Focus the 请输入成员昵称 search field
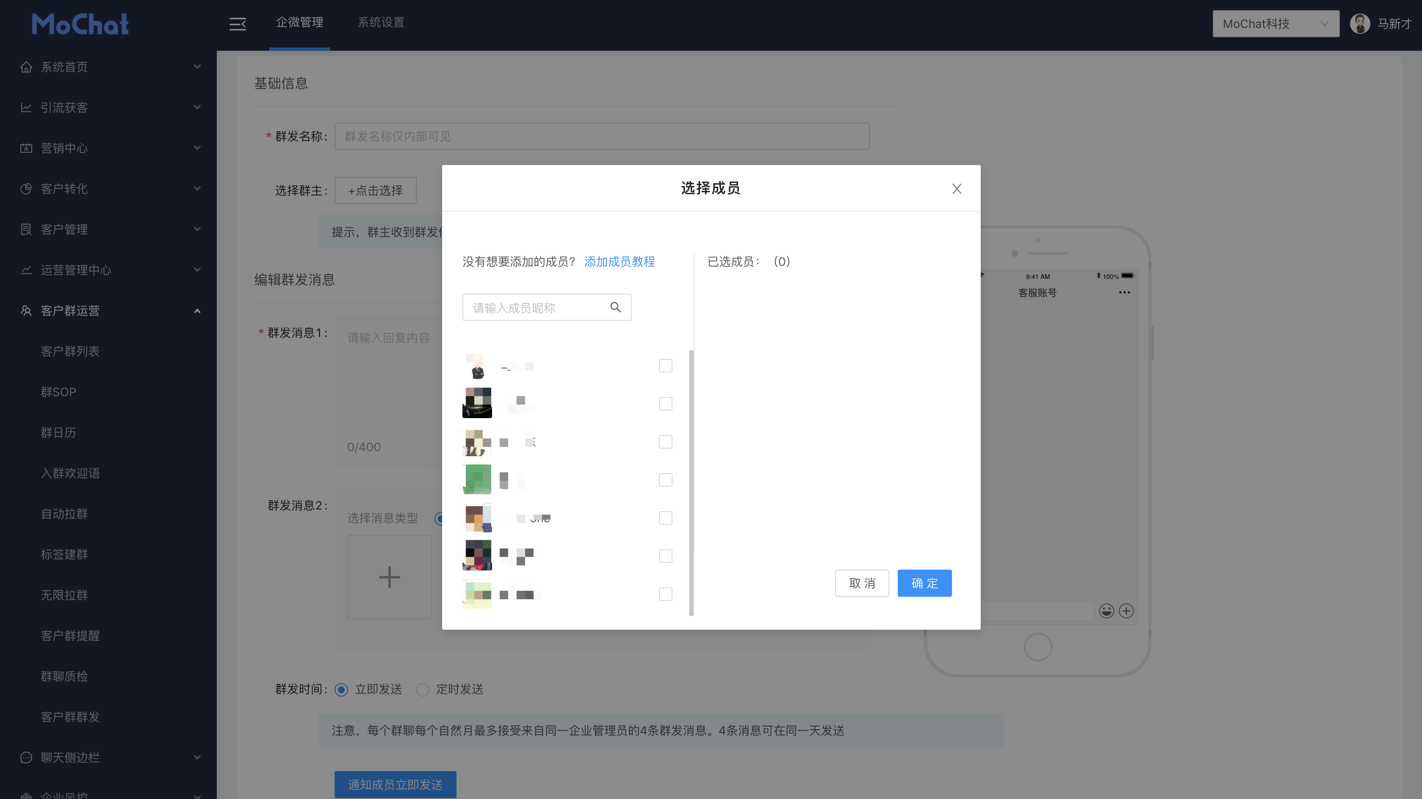The width and height of the screenshot is (1422, 799). click(x=547, y=307)
